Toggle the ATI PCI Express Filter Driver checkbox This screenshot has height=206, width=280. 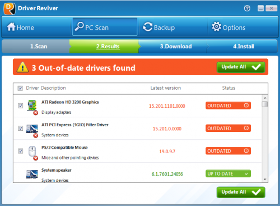click(20, 129)
